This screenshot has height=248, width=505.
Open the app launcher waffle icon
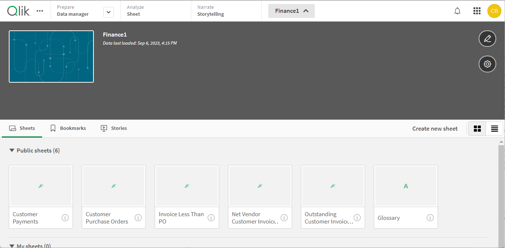477,11
